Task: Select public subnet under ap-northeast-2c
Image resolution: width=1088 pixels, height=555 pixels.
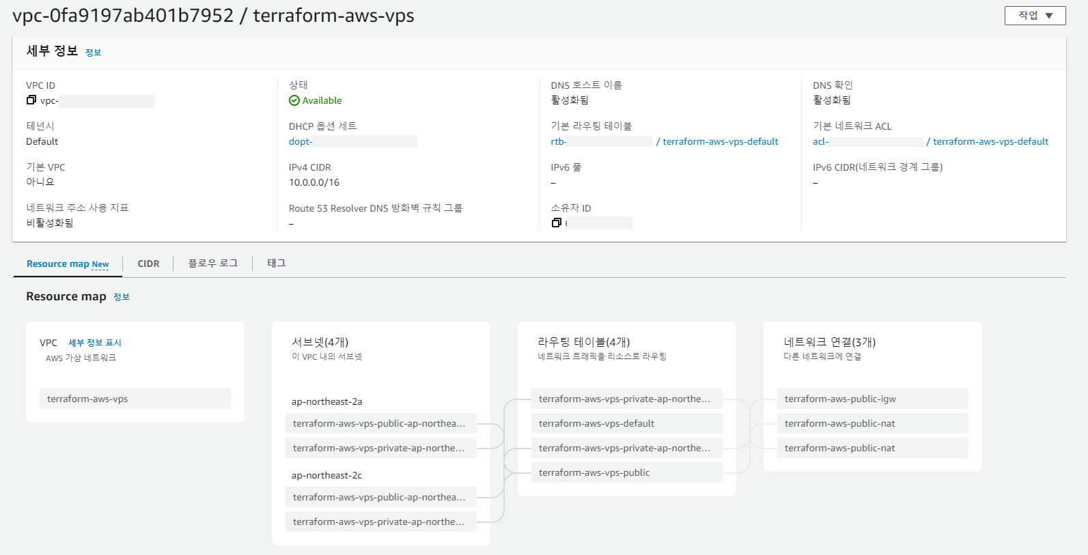Action: pyautogui.click(x=381, y=497)
